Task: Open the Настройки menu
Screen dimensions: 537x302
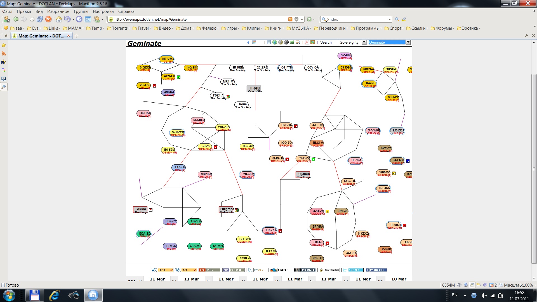Action: coord(103,11)
